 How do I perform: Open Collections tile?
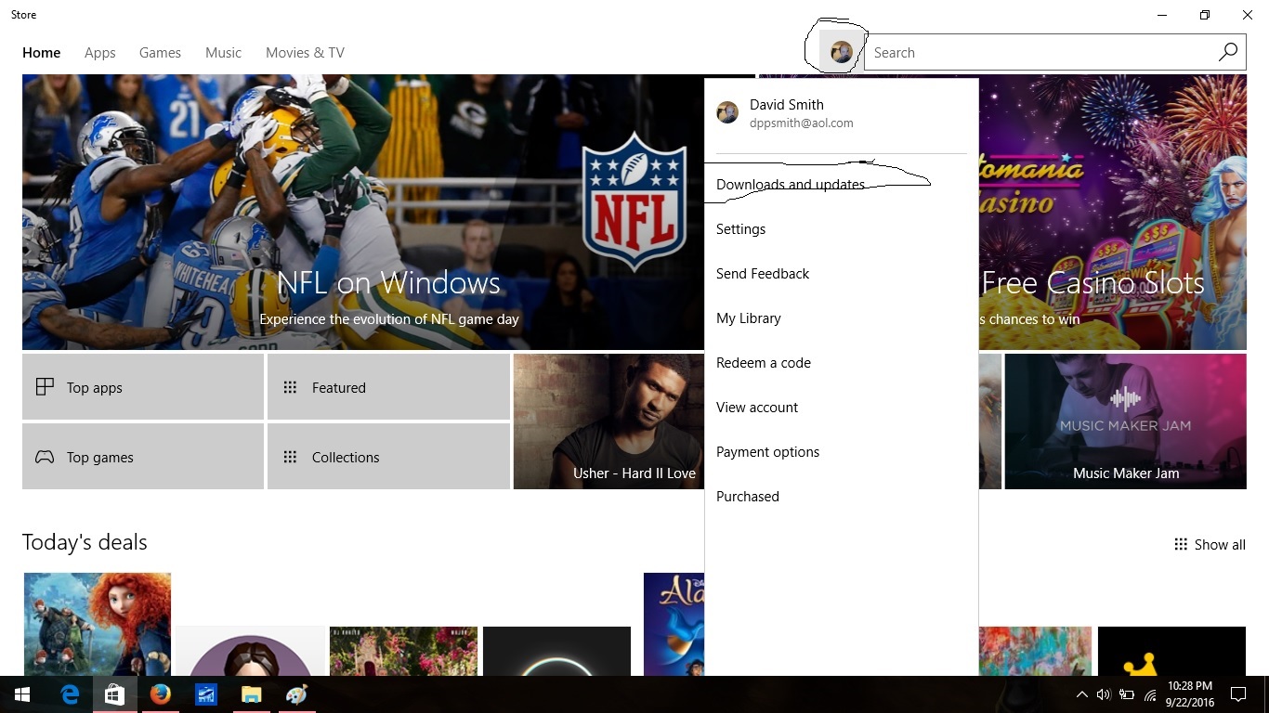point(388,457)
